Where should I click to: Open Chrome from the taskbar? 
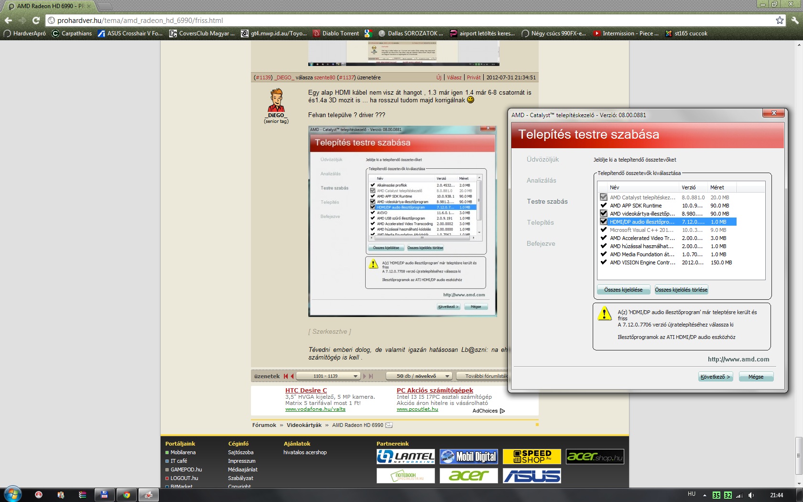pyautogui.click(x=126, y=495)
